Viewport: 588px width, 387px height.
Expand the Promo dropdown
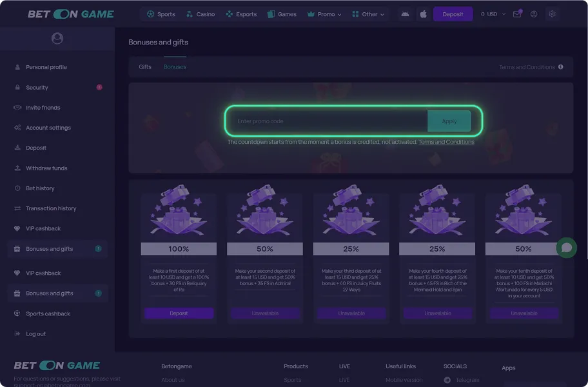coord(324,14)
